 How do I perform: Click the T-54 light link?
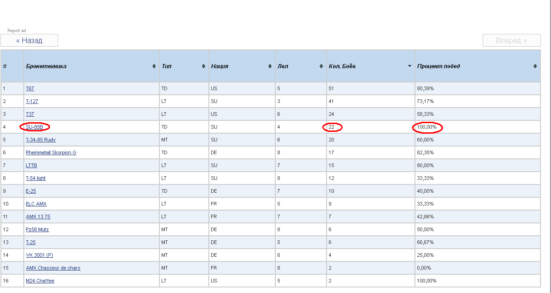click(36, 178)
